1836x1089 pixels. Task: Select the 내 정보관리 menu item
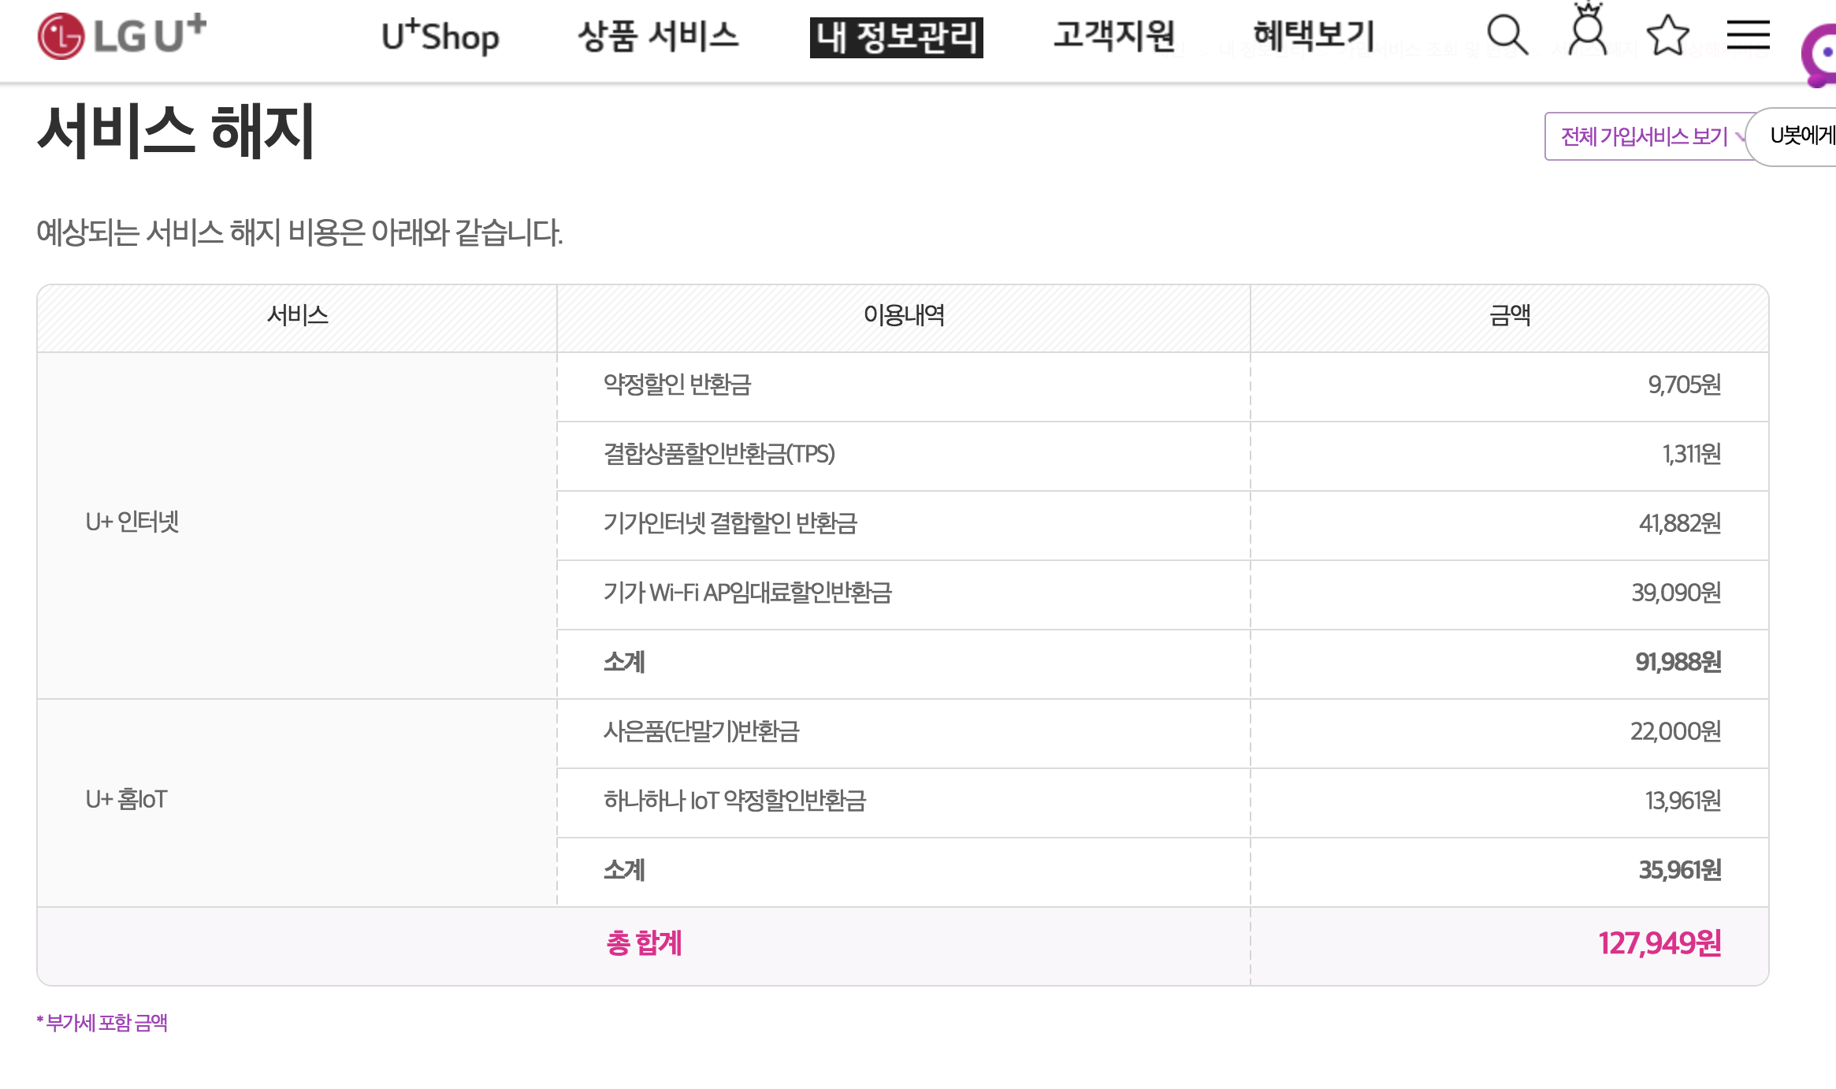pyautogui.click(x=896, y=37)
